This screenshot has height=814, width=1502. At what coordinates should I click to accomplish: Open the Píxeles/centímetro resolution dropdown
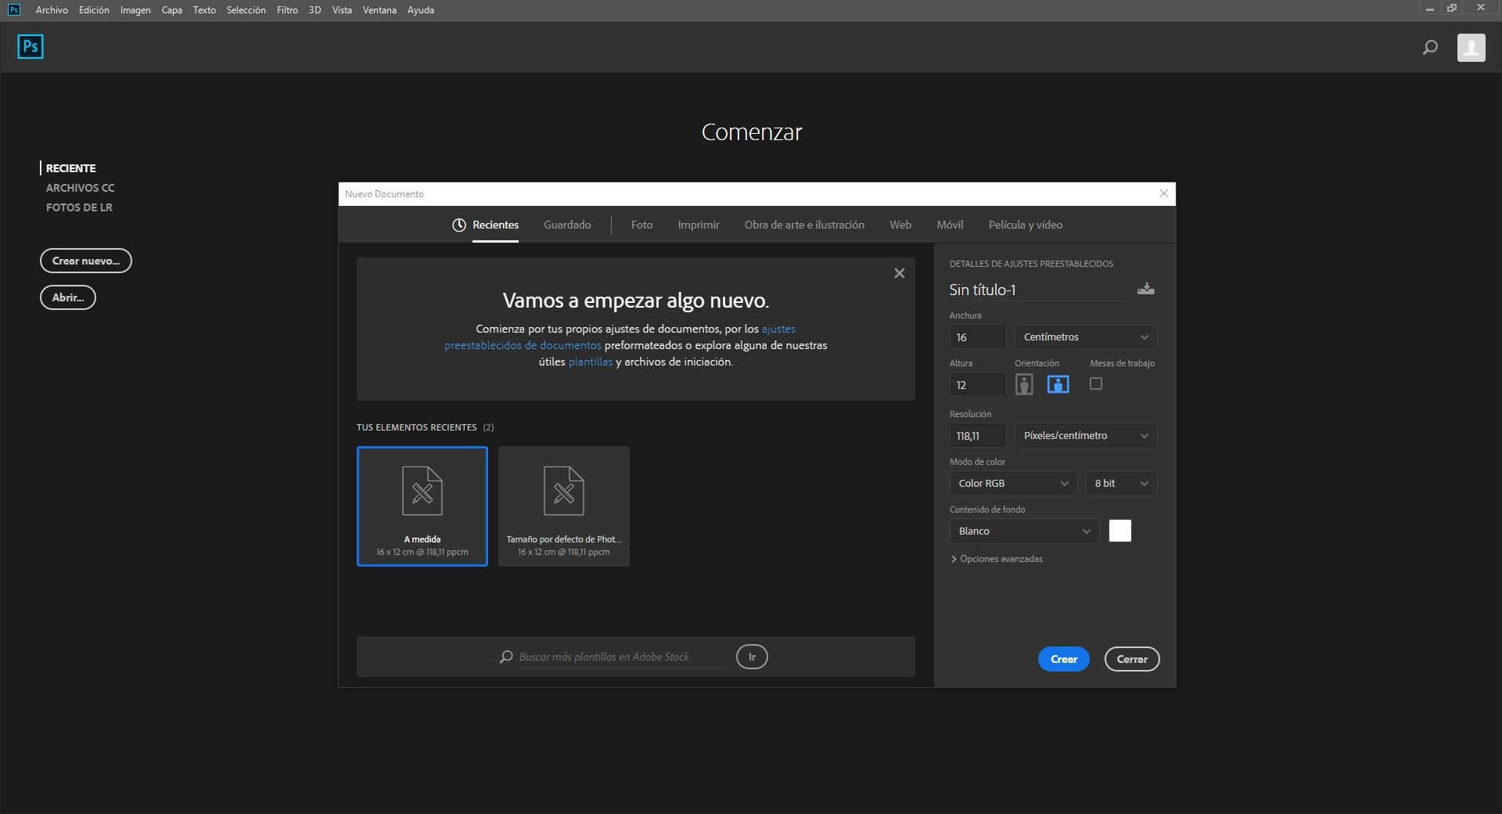click(x=1086, y=436)
